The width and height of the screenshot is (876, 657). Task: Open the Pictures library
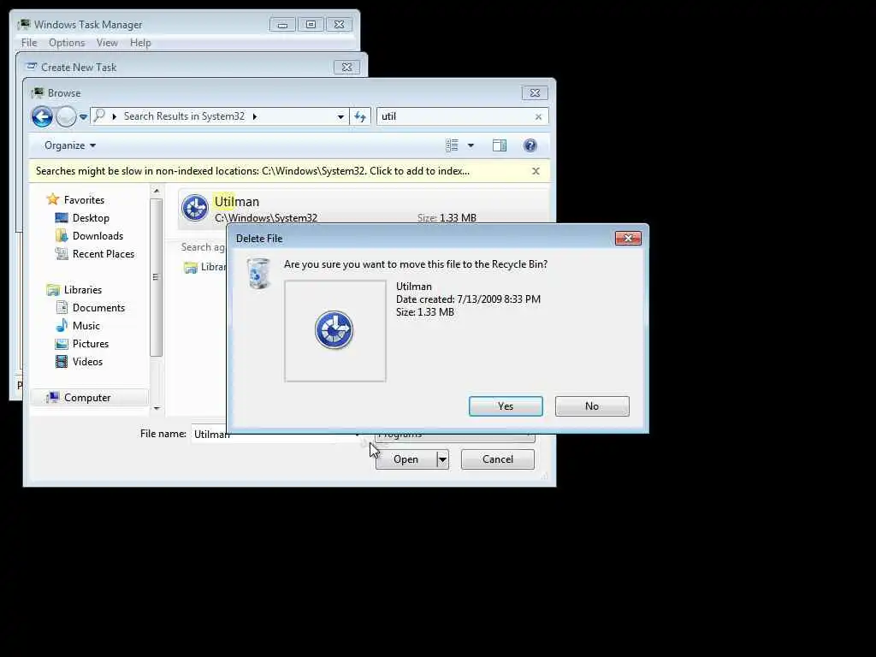point(91,344)
